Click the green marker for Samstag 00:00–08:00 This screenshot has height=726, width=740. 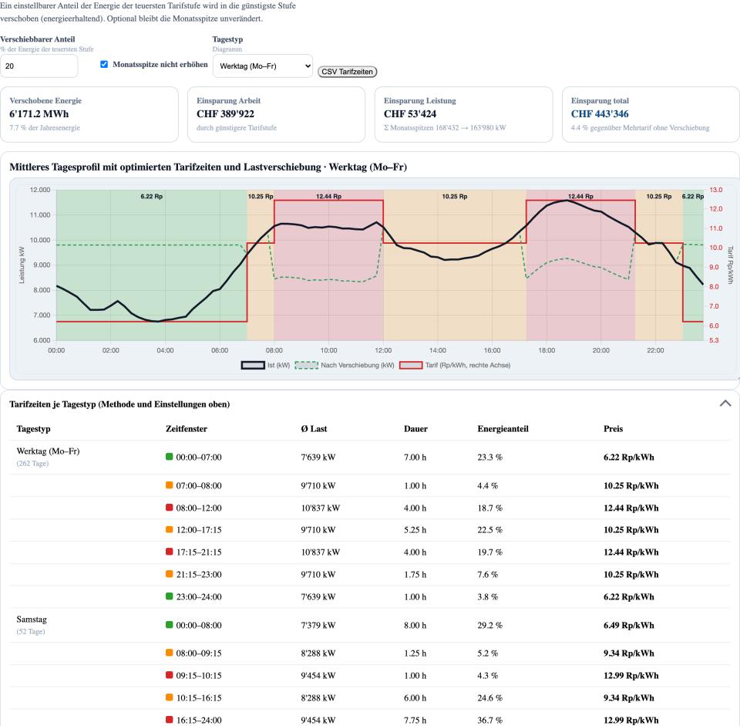coord(170,625)
